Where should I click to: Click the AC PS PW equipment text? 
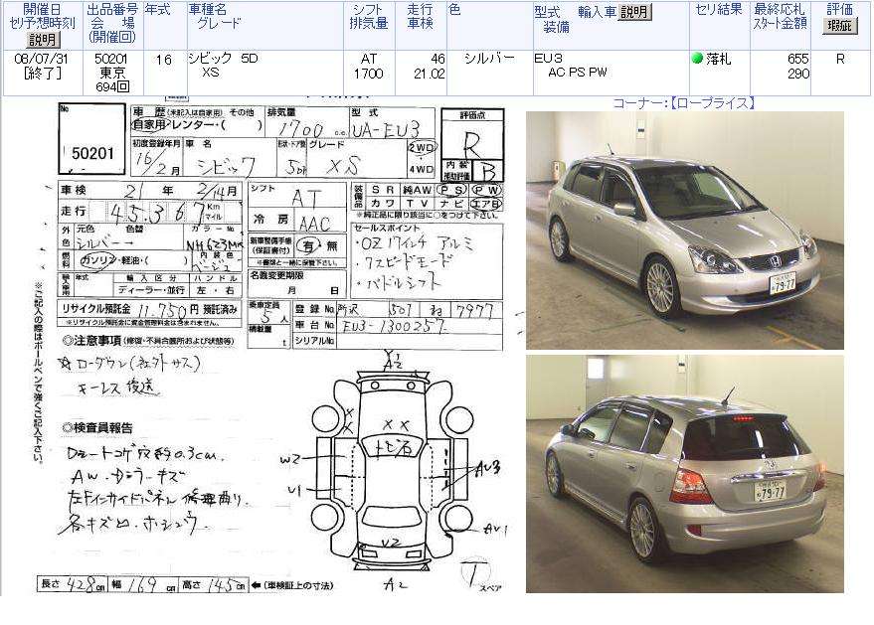(578, 72)
